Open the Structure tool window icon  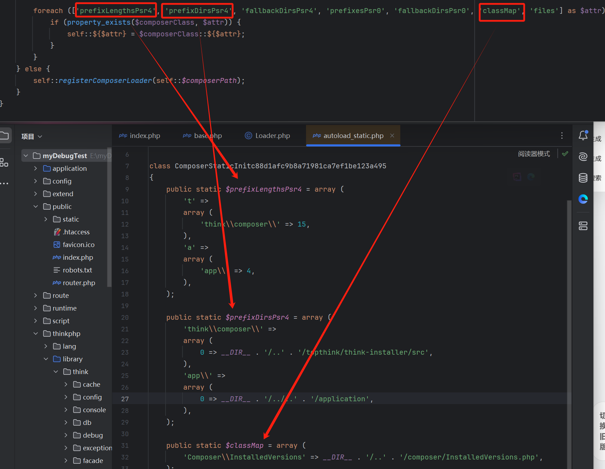pyautogui.click(x=4, y=162)
